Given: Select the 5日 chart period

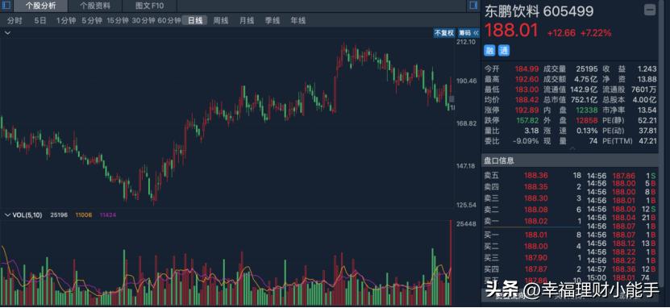Looking at the screenshot, I should pyautogui.click(x=40, y=20).
